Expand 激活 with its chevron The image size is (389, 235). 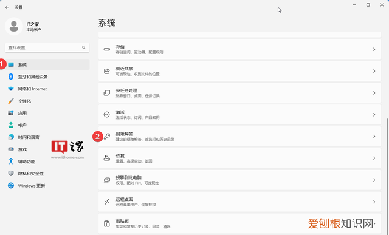(374, 115)
